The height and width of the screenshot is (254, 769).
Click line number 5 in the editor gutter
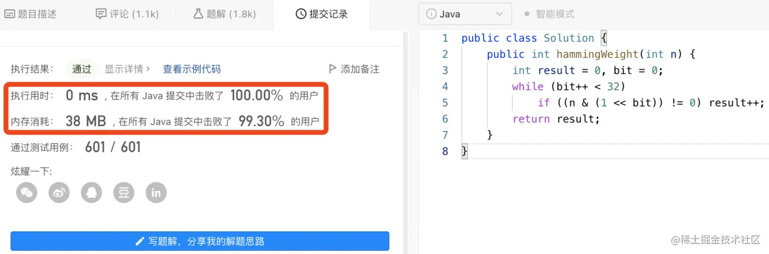[x=445, y=103]
